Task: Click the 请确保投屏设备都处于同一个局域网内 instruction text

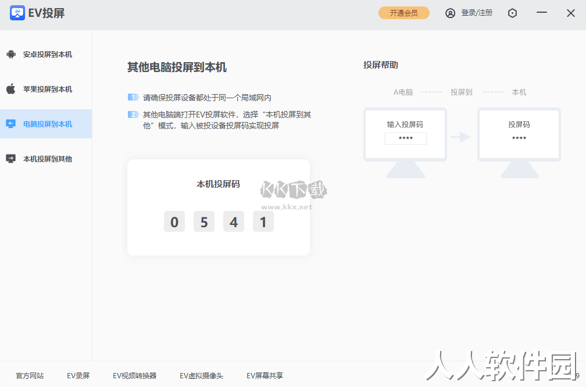Action: coord(207,98)
